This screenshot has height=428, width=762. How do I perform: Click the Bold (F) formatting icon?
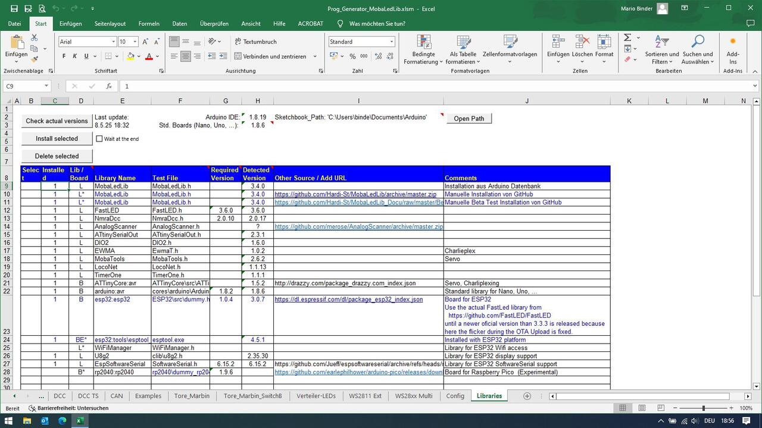(64, 56)
